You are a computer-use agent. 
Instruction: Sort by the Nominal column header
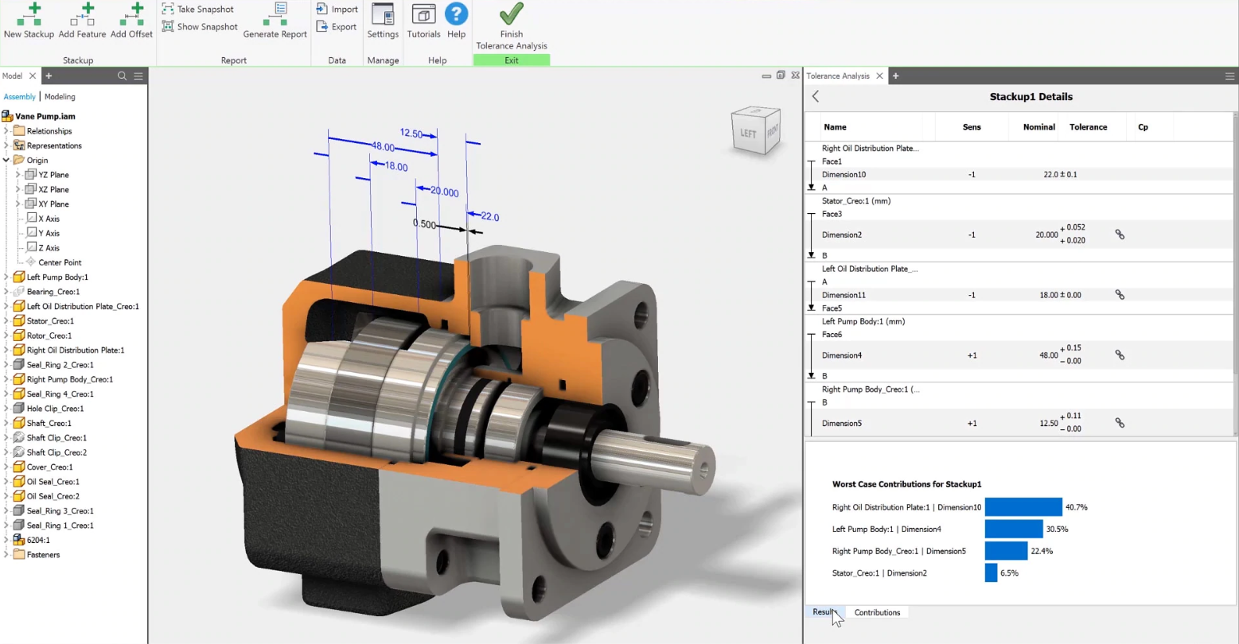coord(1038,127)
